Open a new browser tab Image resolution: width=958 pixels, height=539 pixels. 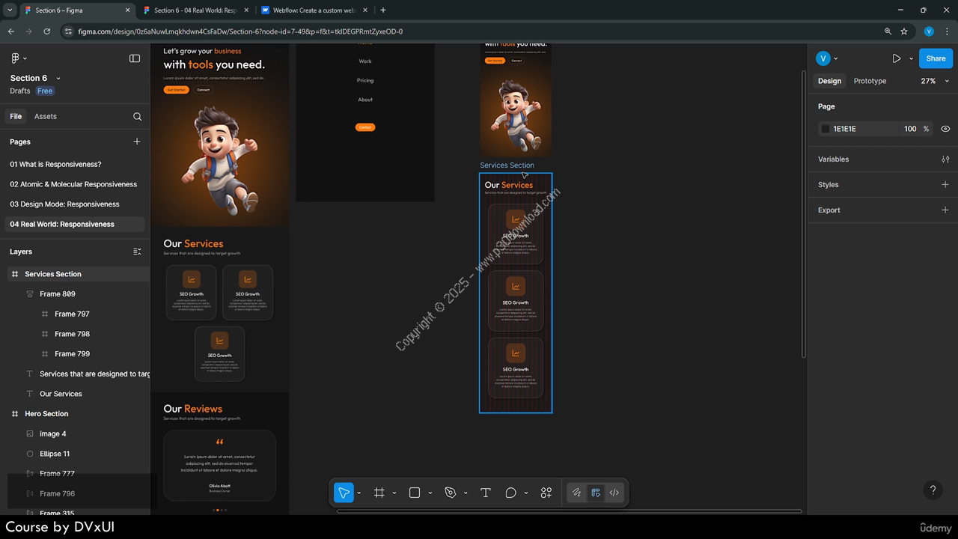pyautogui.click(x=383, y=10)
